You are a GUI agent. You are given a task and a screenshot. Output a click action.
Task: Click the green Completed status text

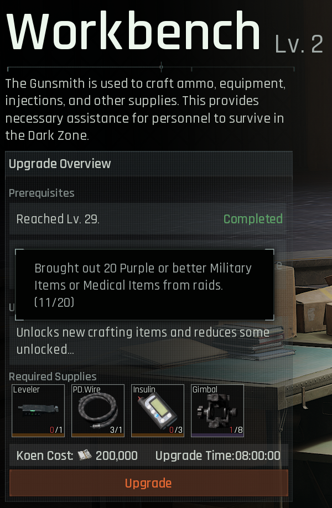pyautogui.click(x=253, y=219)
